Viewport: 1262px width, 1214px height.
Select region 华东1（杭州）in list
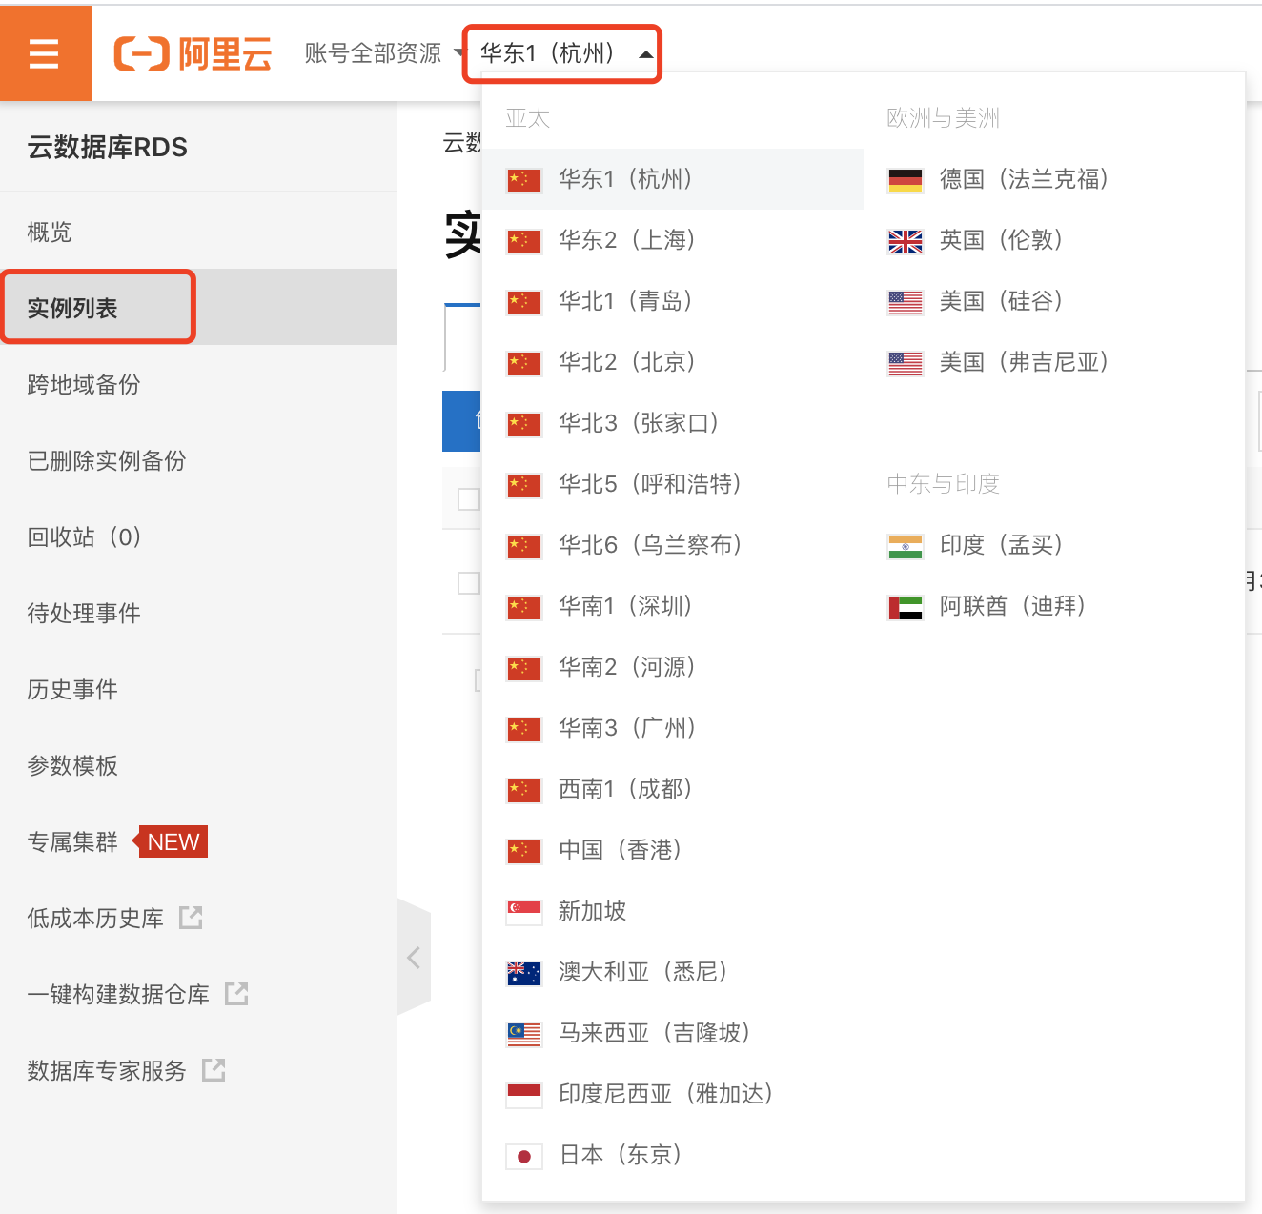tap(673, 179)
